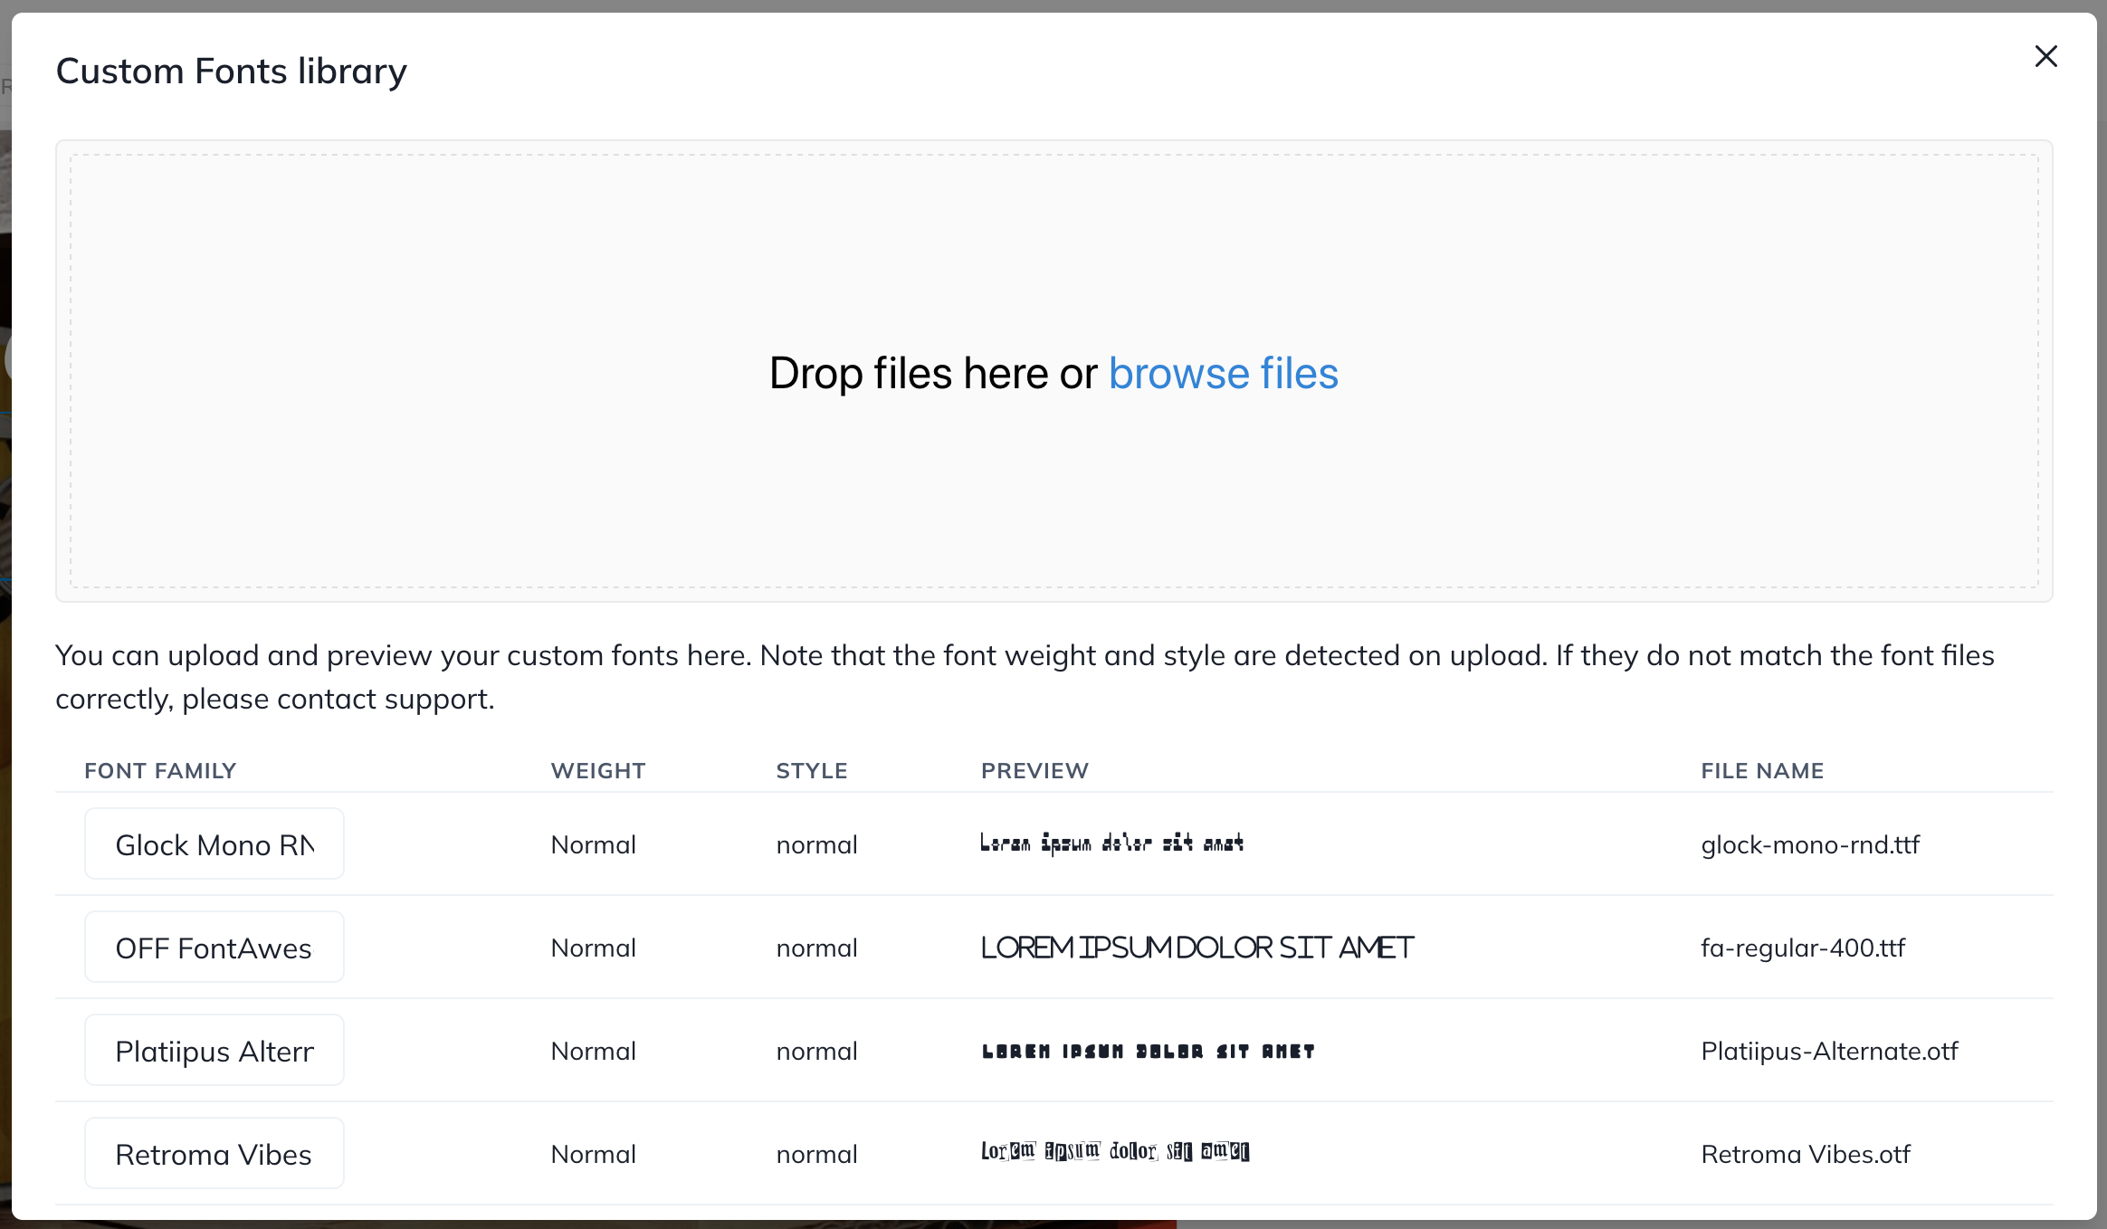Click the FONT FAMILY column header
This screenshot has width=2107, height=1229.
(x=160, y=771)
